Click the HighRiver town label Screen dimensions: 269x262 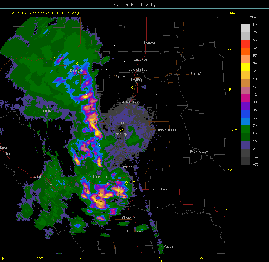pyautogui.click(x=134, y=231)
